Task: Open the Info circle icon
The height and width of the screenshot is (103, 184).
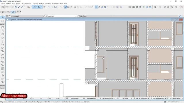Action: coord(165,7)
